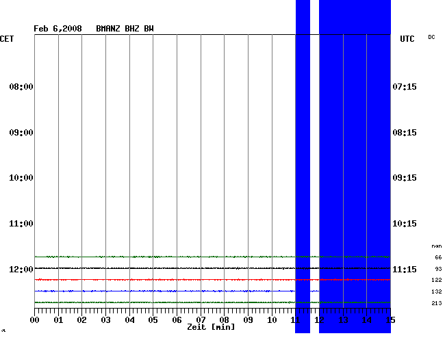This screenshot has width=445, height=338.
Task: Click the CET time label '11:00'
Action: click(x=21, y=224)
